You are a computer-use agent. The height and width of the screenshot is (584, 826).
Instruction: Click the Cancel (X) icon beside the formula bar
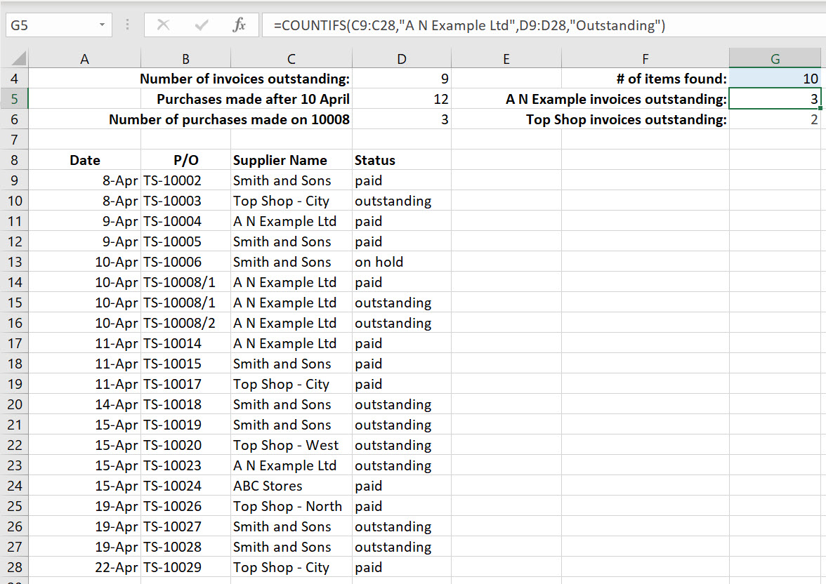pos(164,25)
